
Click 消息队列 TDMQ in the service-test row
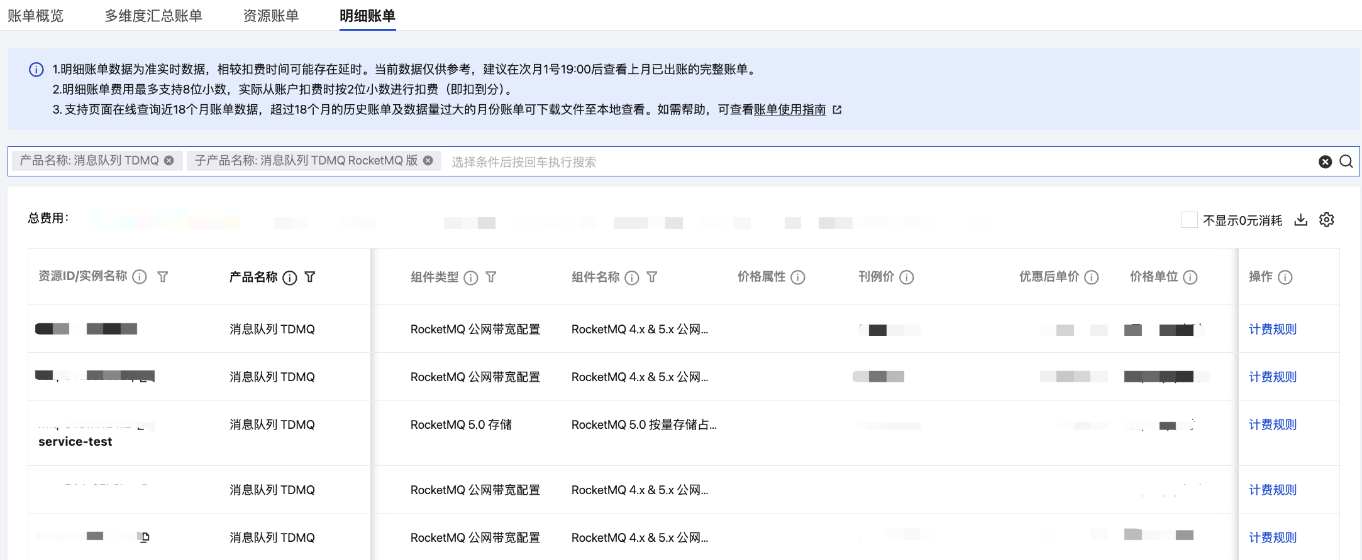(272, 425)
